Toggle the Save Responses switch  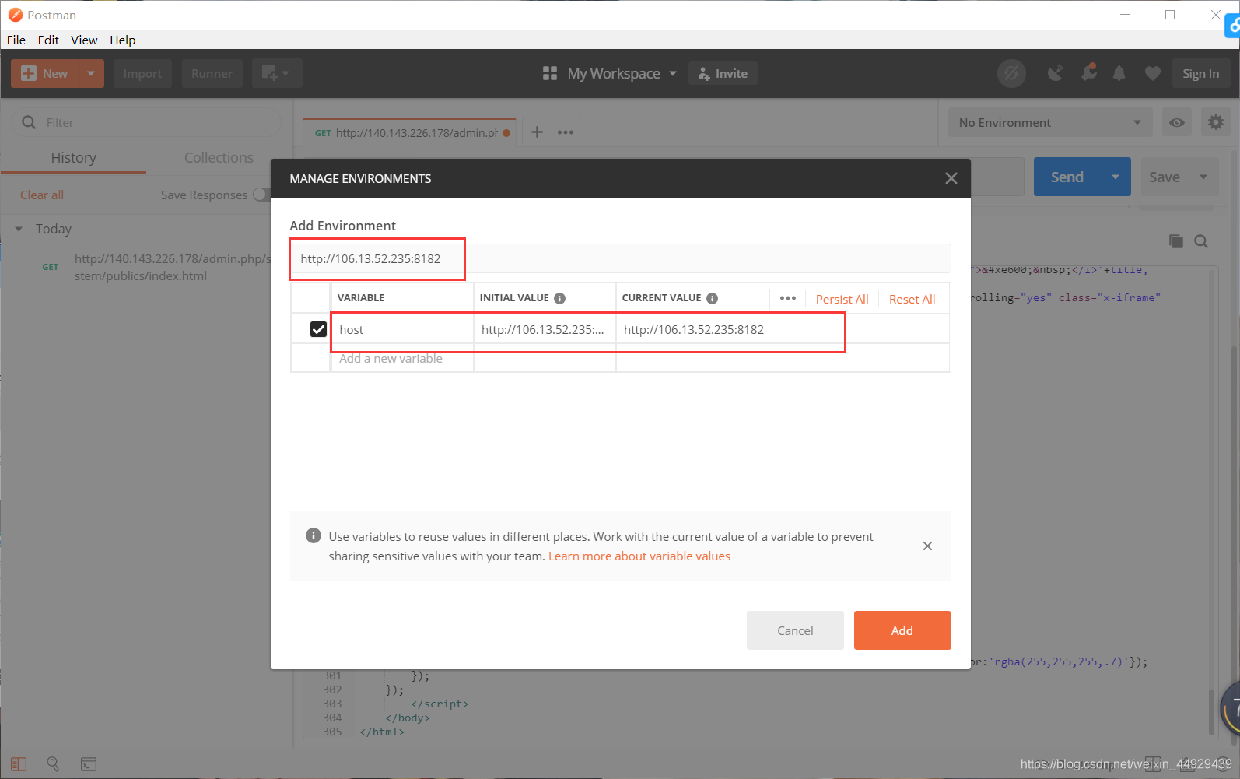click(x=261, y=195)
